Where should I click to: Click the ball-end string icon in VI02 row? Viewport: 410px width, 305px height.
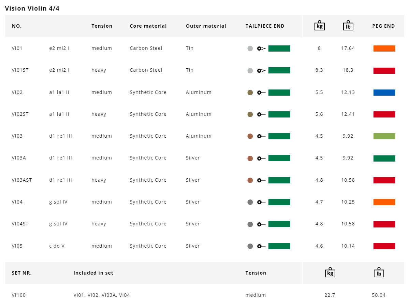pyautogui.click(x=261, y=93)
